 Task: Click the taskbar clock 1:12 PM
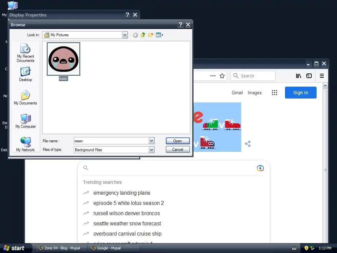[325, 248]
